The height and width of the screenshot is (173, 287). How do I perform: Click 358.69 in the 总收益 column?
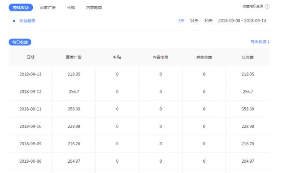248,109
